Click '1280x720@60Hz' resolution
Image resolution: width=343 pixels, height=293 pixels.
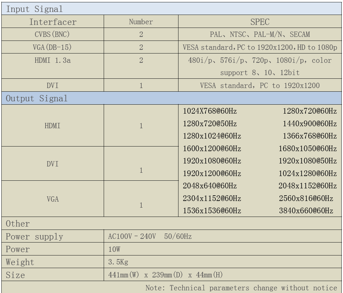[310, 111]
